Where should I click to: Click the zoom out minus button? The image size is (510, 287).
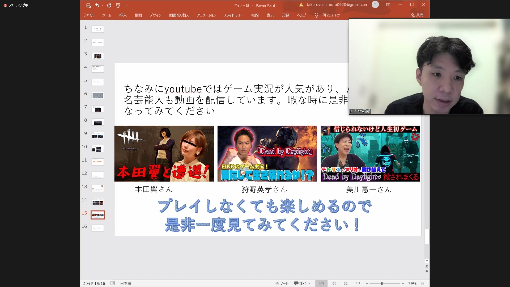tap(367, 284)
